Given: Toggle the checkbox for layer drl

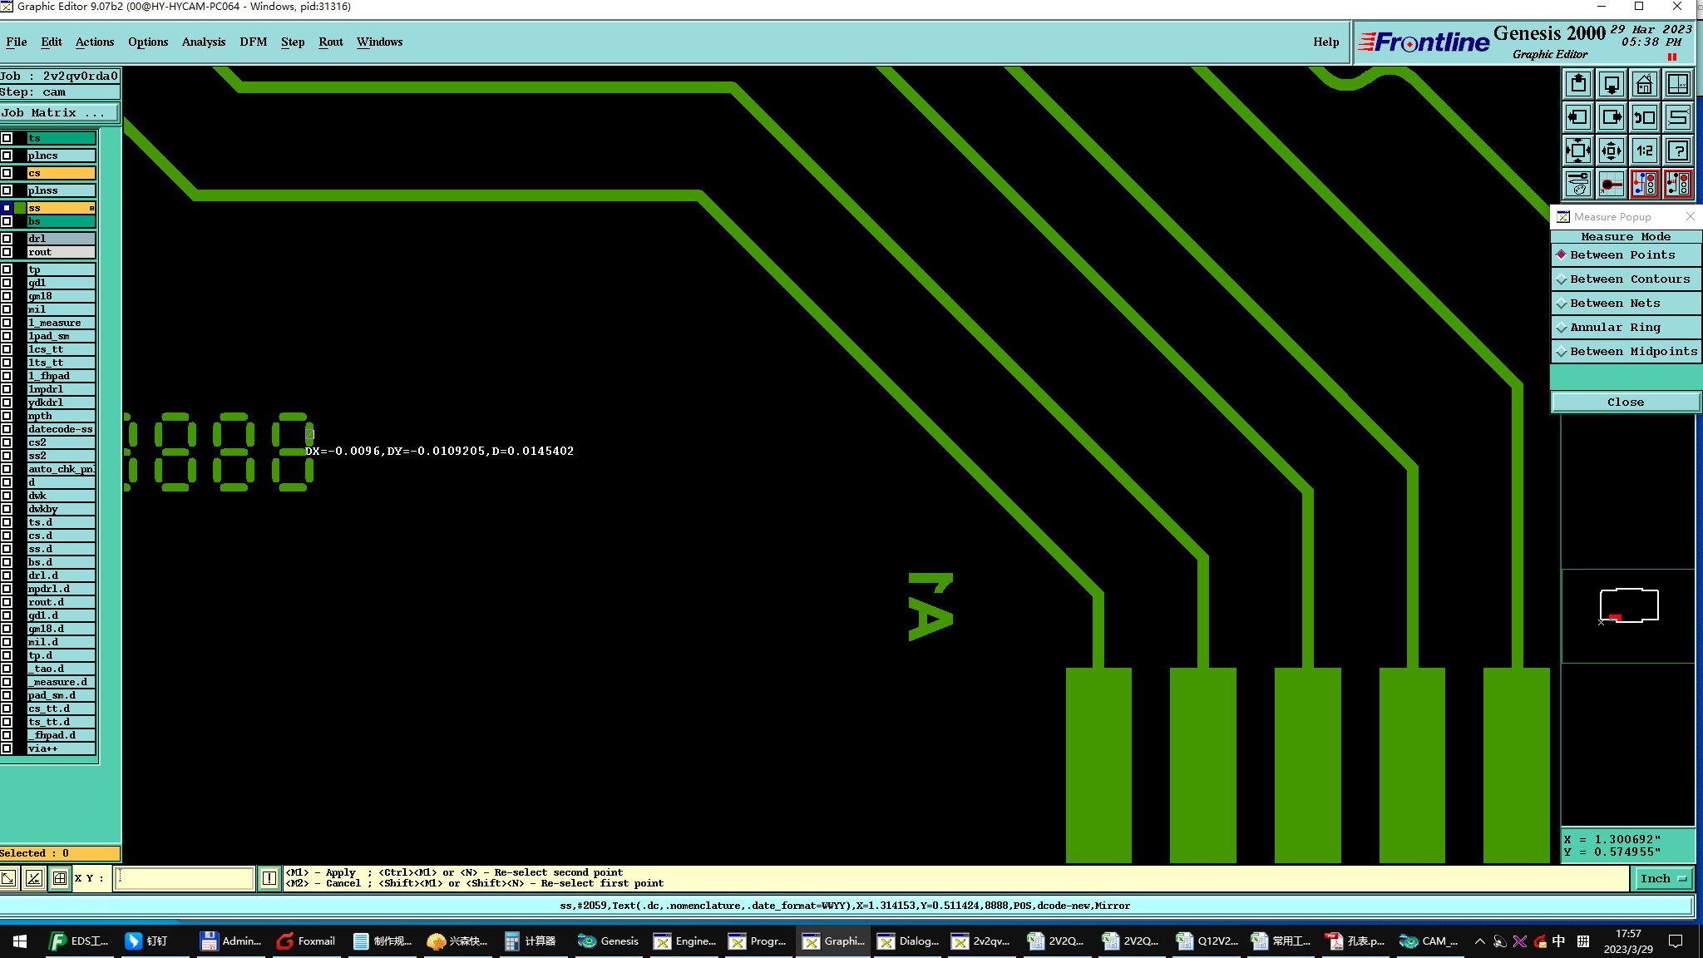Looking at the screenshot, I should pyautogui.click(x=7, y=239).
